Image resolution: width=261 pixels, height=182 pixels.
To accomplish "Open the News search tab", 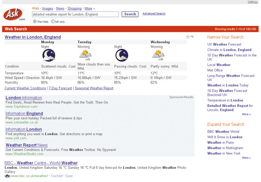I will 60,8.
